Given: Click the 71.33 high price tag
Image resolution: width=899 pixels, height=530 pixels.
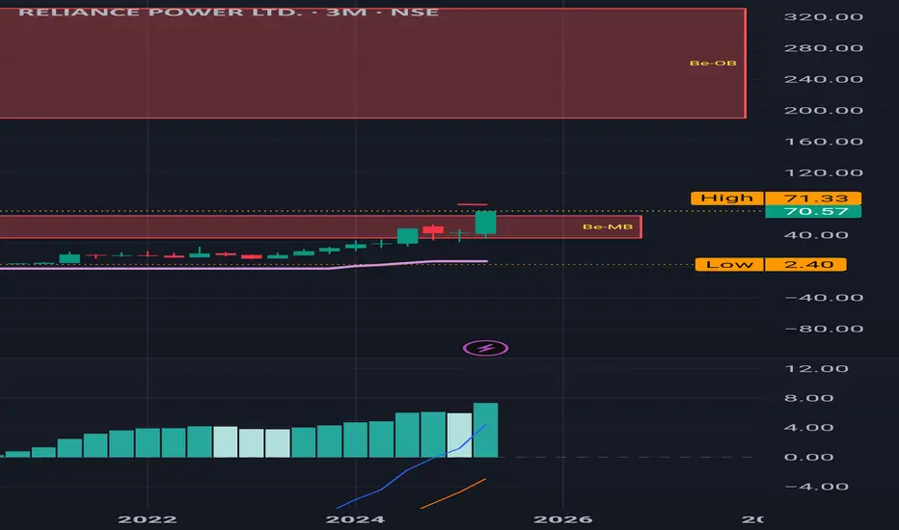Looking at the screenshot, I should pyautogui.click(x=813, y=199).
